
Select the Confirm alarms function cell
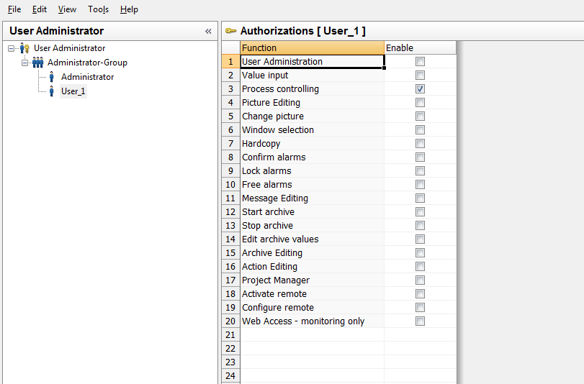click(312, 157)
